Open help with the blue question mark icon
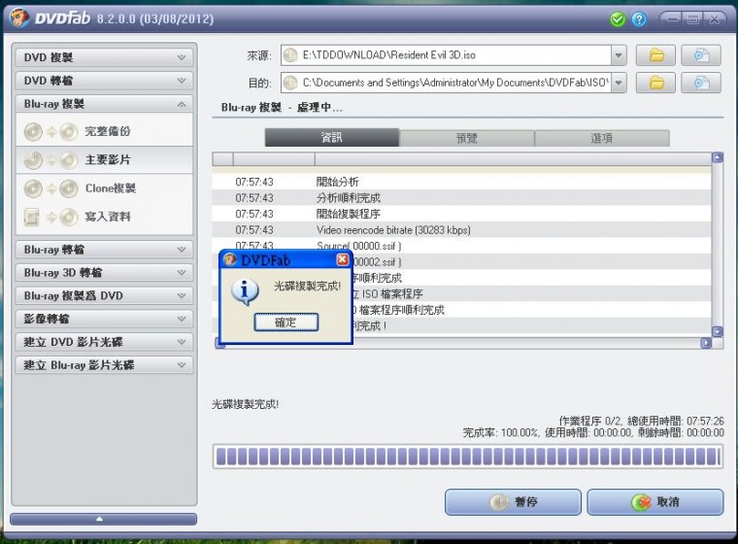 [x=639, y=19]
